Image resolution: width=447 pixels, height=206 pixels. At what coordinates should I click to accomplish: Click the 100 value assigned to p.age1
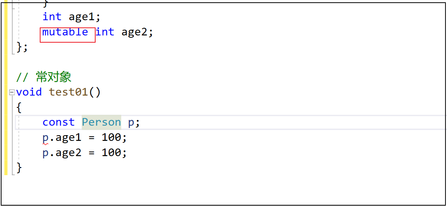pyautogui.click(x=111, y=137)
